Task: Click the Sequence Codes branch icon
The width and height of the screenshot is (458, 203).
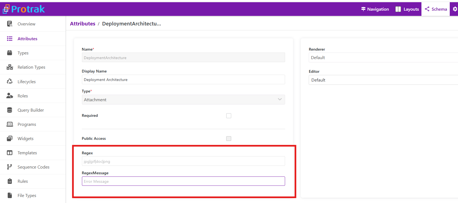Action: click(10, 167)
